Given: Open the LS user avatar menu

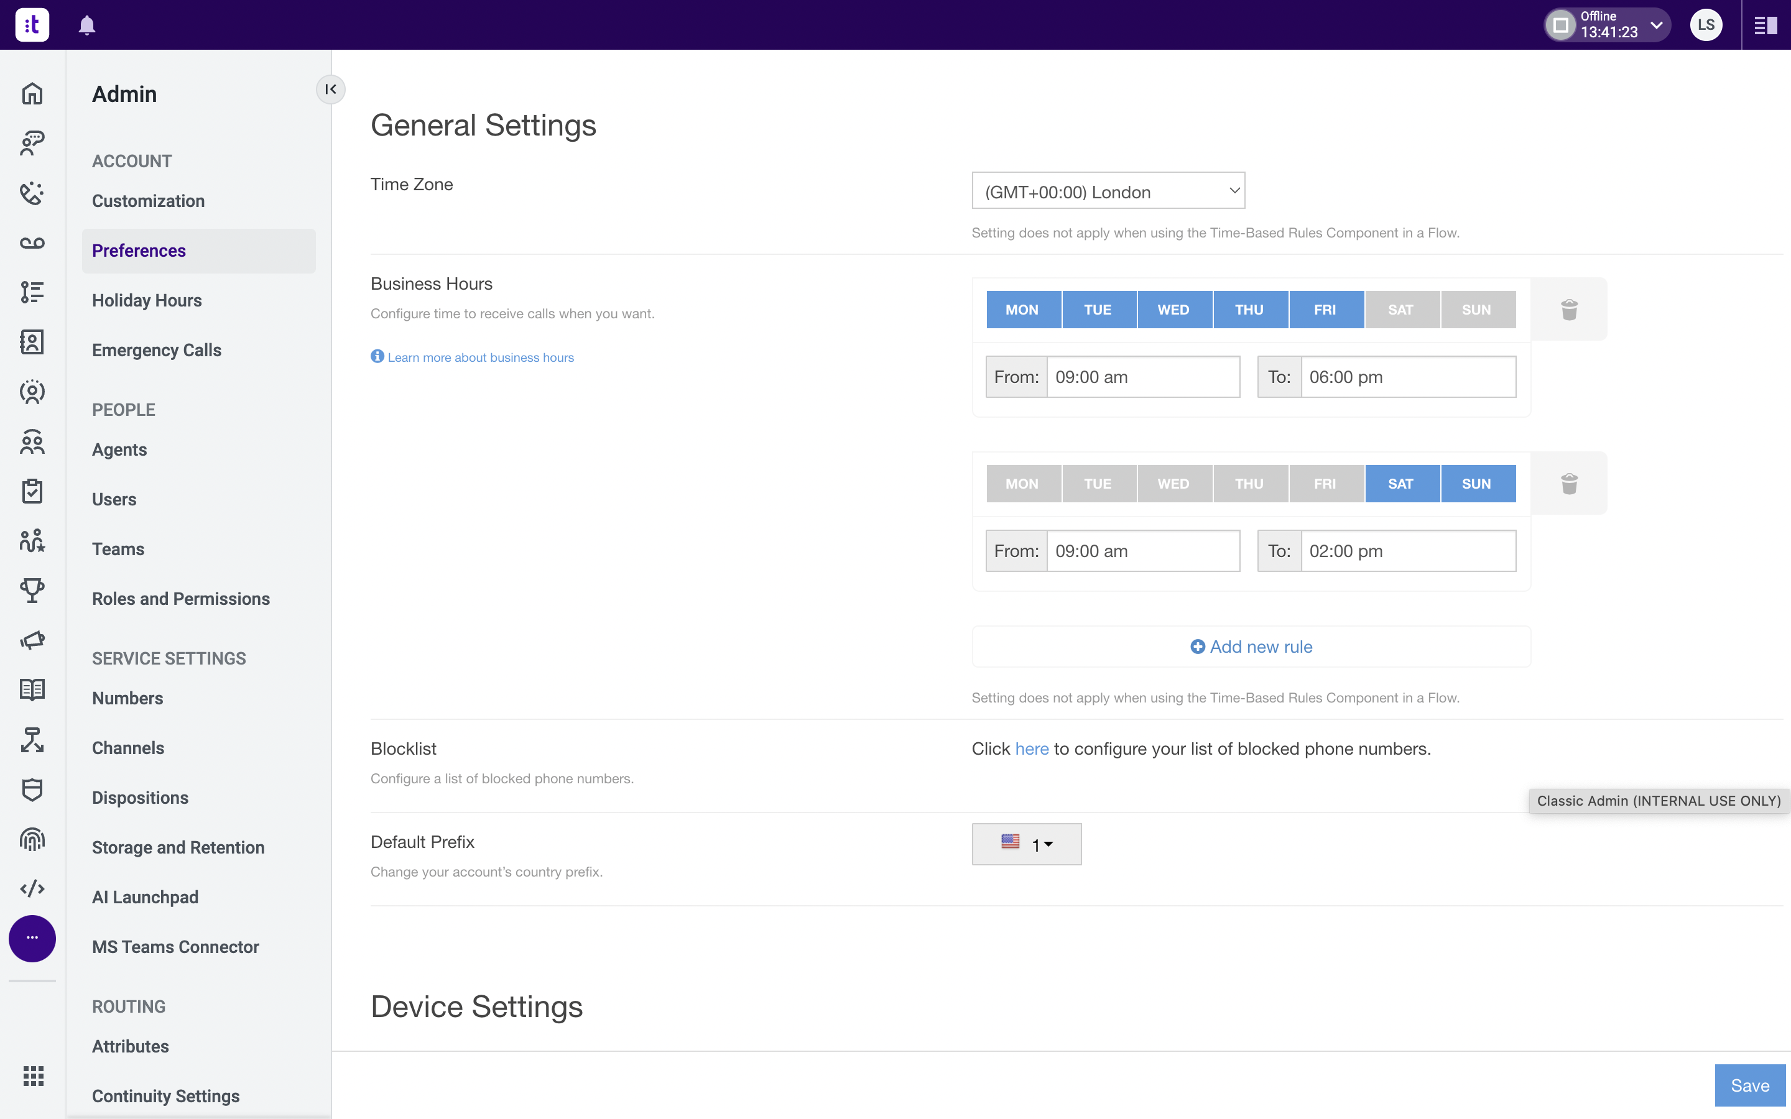Looking at the screenshot, I should [1706, 25].
